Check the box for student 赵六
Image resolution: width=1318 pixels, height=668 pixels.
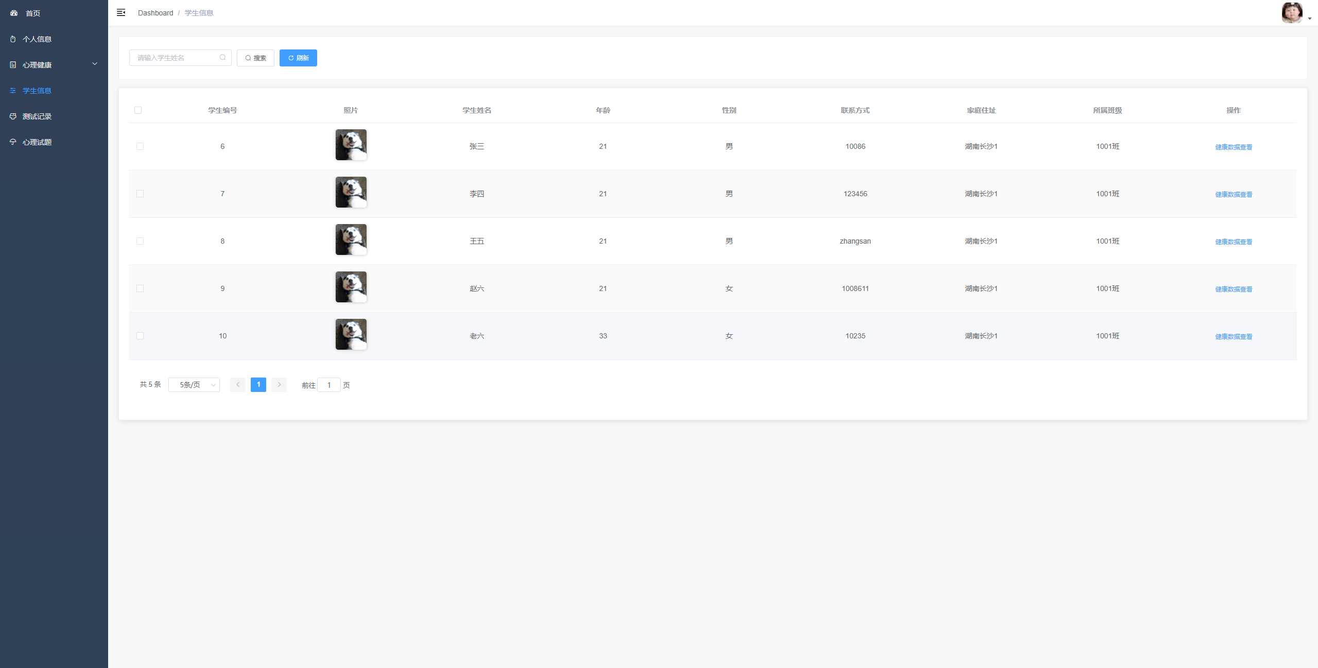(140, 288)
